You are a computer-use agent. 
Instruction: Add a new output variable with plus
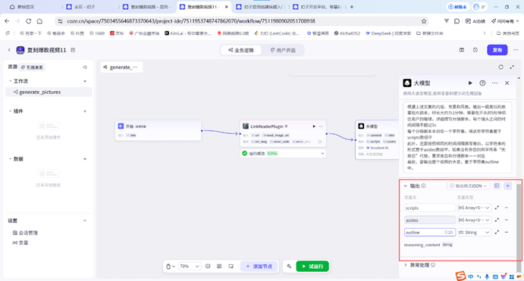click(x=507, y=186)
